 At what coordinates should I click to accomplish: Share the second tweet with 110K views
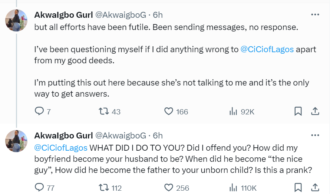(315, 188)
